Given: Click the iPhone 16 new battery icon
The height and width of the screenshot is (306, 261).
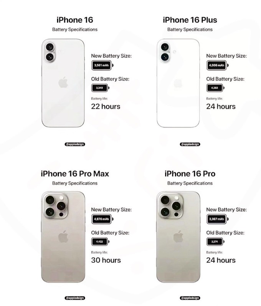Looking at the screenshot, I should [x=102, y=65].
